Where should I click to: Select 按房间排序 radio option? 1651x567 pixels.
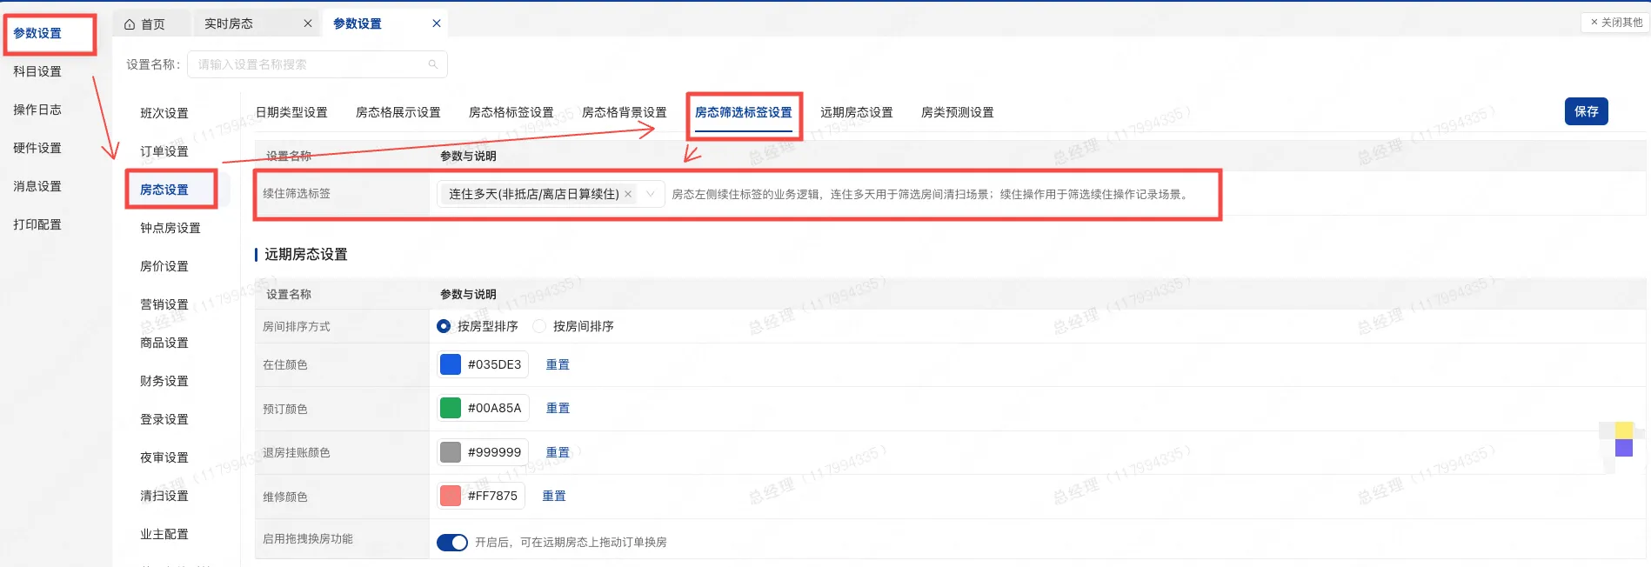pos(539,326)
